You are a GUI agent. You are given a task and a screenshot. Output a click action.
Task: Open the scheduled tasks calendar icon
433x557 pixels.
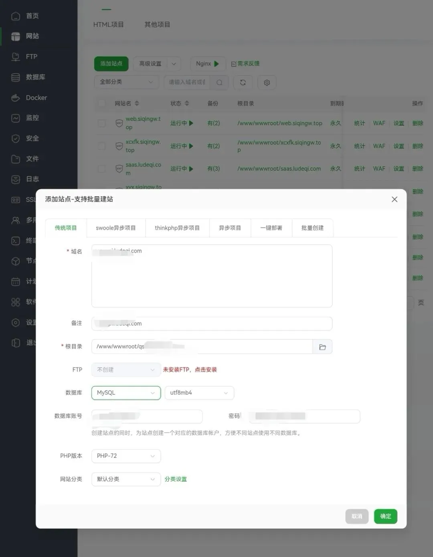pyautogui.click(x=16, y=282)
